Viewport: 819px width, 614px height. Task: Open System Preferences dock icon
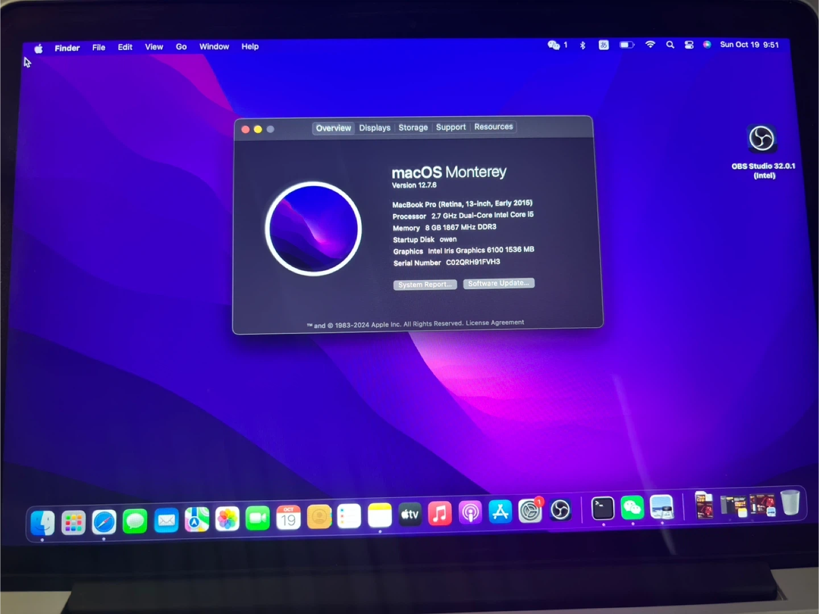coord(530,510)
